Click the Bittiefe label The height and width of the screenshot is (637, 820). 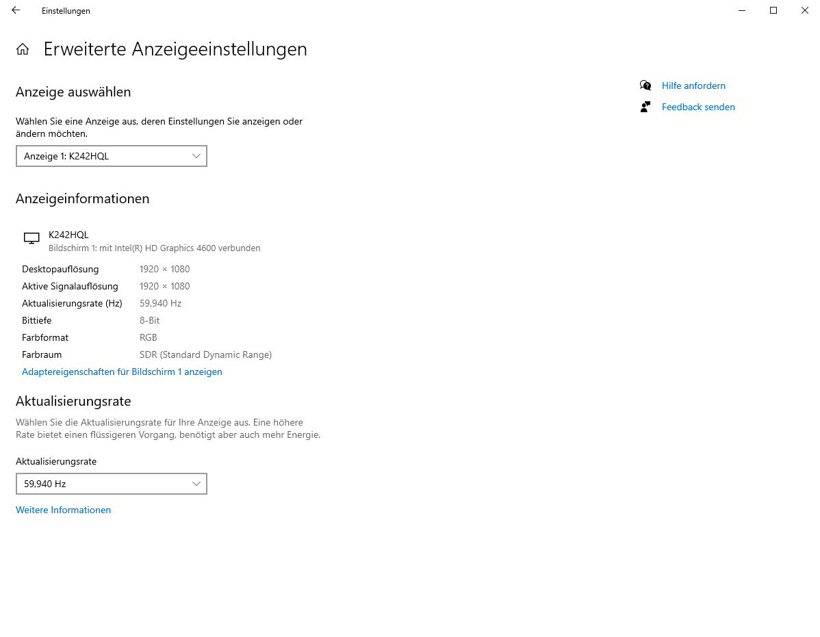pyautogui.click(x=36, y=320)
